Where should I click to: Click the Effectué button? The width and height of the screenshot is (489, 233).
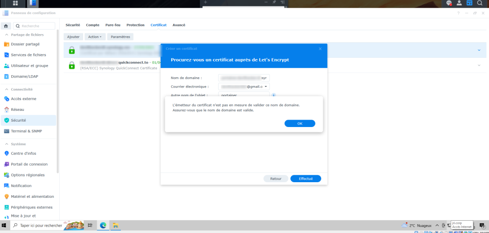tap(306, 179)
